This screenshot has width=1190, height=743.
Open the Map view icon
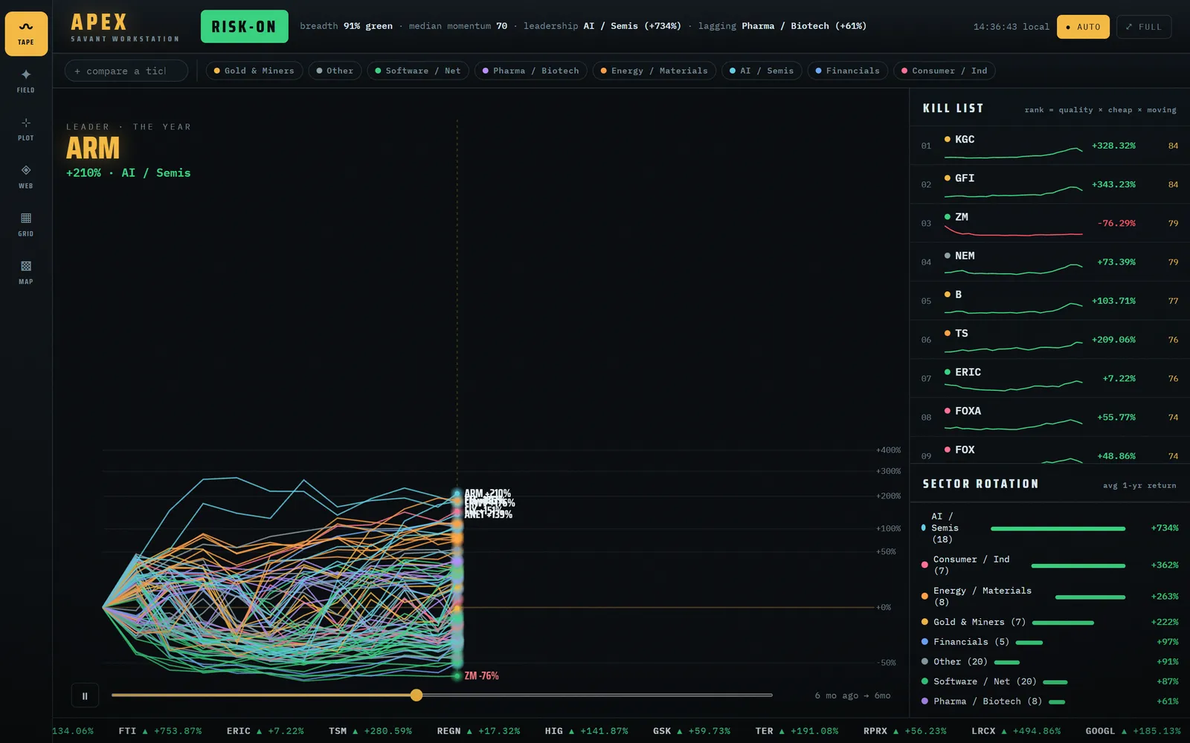(x=26, y=273)
